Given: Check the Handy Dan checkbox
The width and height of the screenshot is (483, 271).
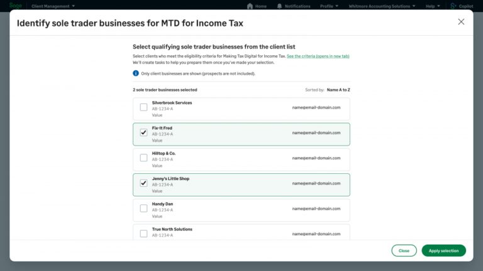Looking at the screenshot, I should 143,208.
